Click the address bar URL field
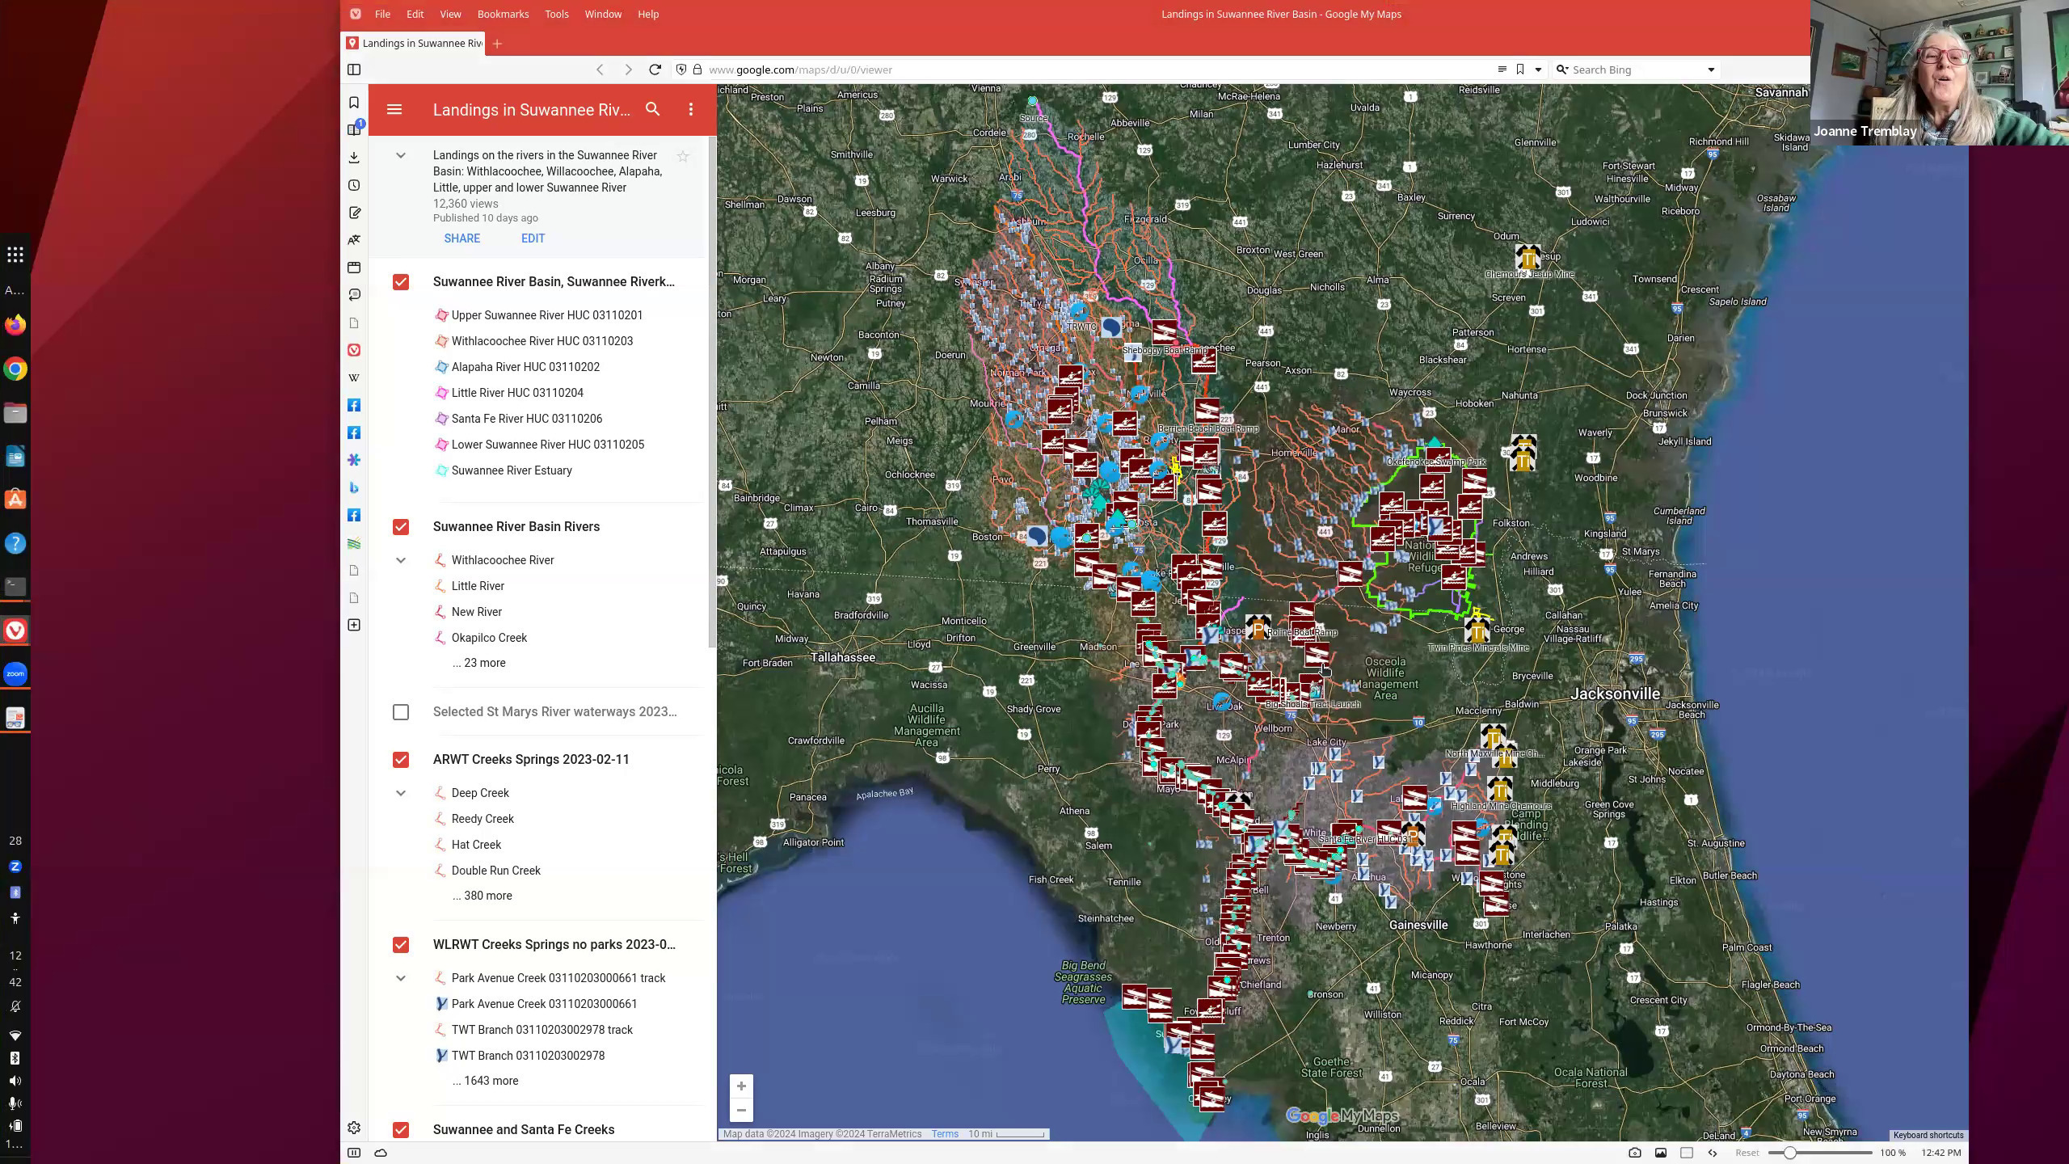This screenshot has height=1164, width=2069. [1083, 70]
